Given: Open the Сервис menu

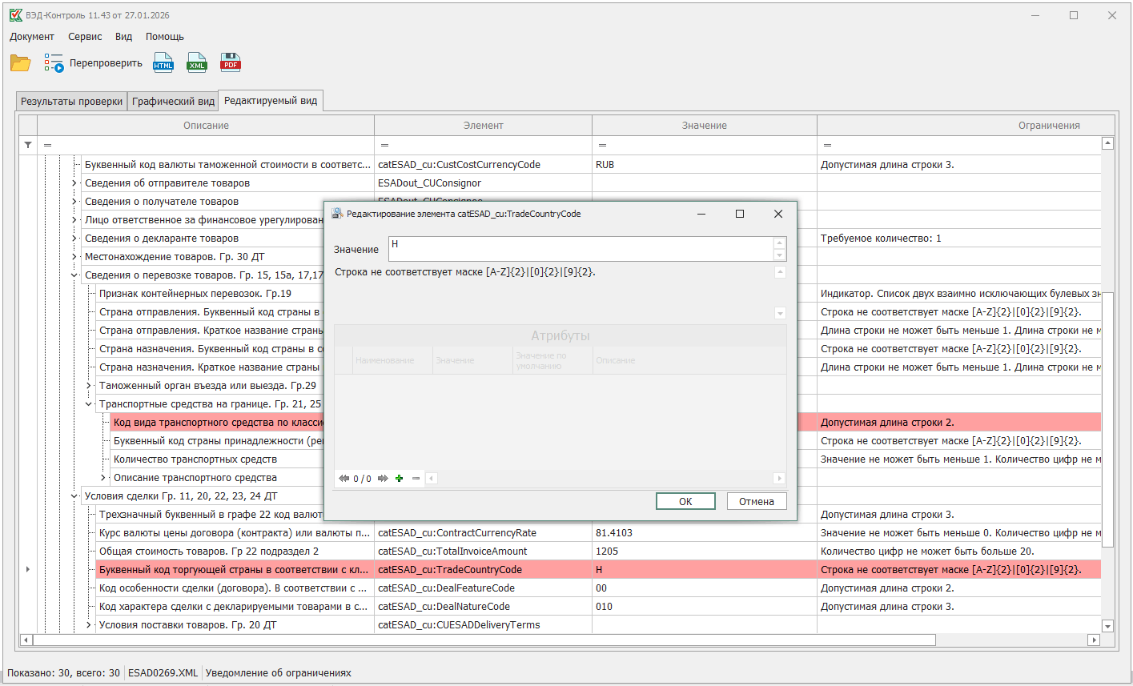Looking at the screenshot, I should (x=85, y=37).
